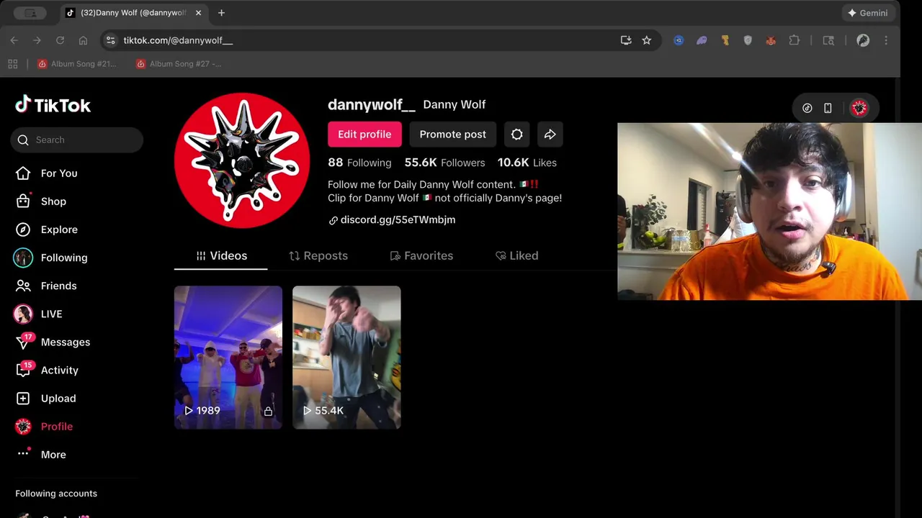Open site information icon in address bar
The width and height of the screenshot is (922, 518).
click(x=110, y=40)
